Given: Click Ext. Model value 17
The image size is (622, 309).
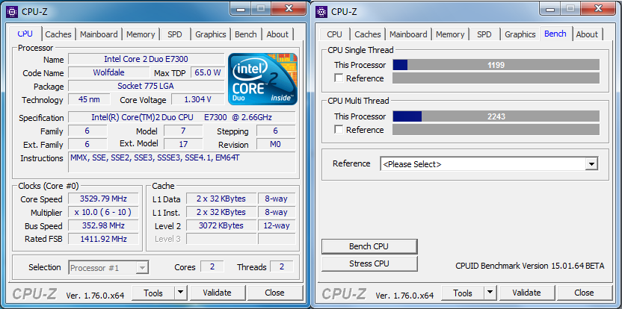Looking at the screenshot, I should [x=183, y=144].
